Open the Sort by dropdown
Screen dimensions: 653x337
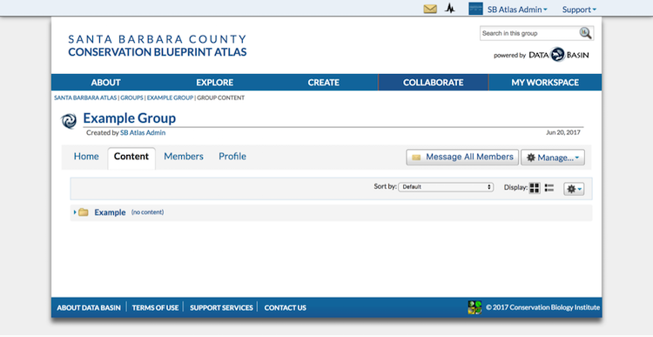pyautogui.click(x=446, y=187)
